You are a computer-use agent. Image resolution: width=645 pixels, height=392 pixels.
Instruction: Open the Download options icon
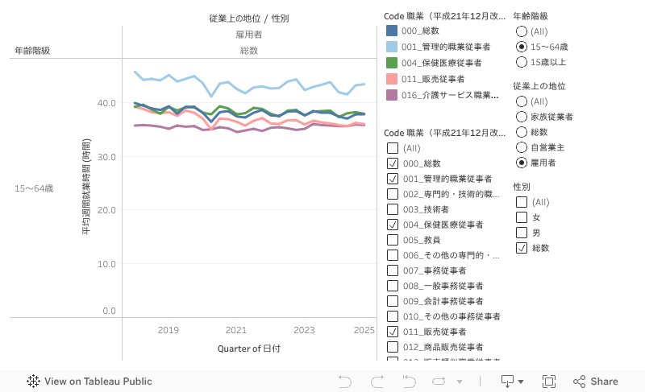coord(508,381)
